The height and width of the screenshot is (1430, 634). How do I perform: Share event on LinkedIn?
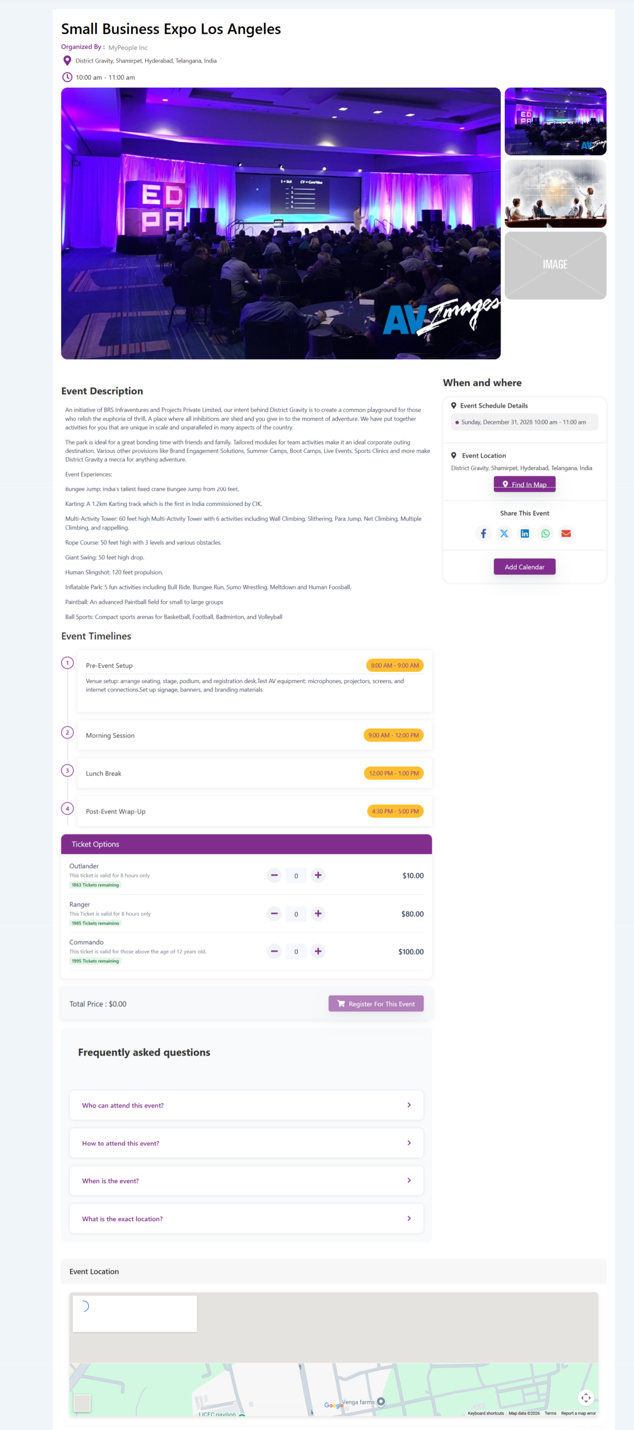pyautogui.click(x=525, y=533)
